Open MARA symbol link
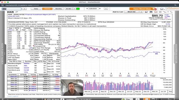 pos(27,64)
